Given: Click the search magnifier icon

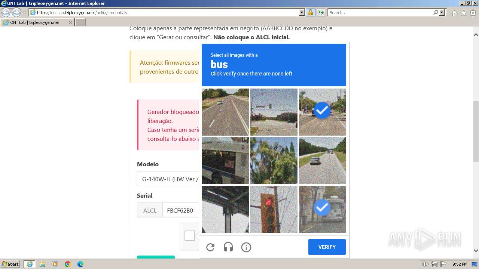Looking at the screenshot, I should coord(436,12).
